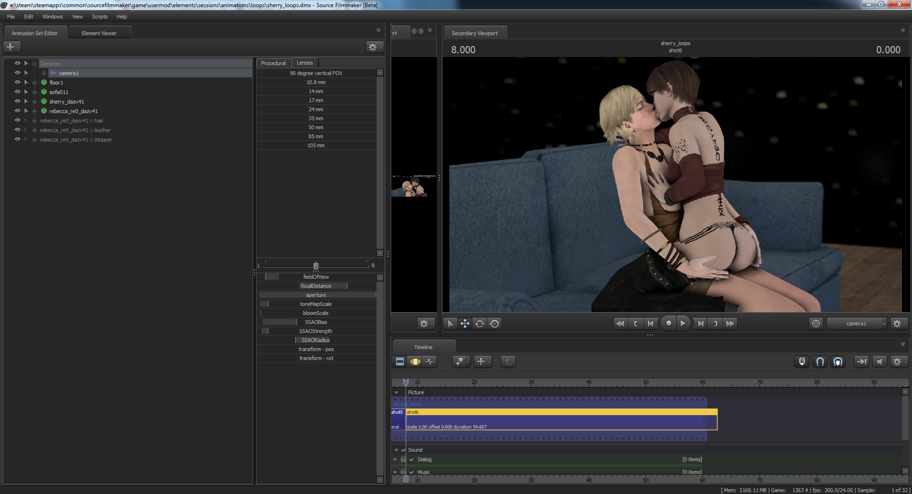
Task: Switch to the Element Viewer tab
Action: 100,33
